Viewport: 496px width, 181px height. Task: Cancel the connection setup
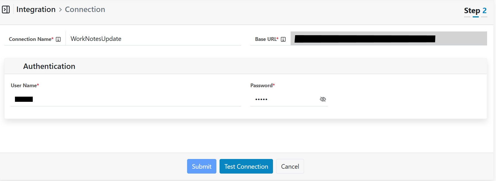pos(290,166)
